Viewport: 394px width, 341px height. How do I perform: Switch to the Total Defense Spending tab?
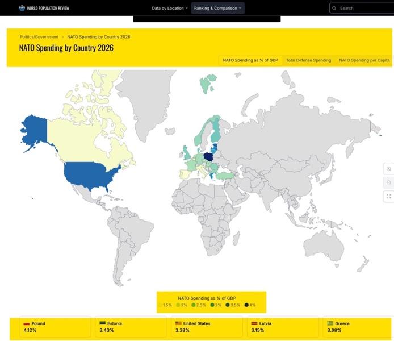tap(308, 60)
